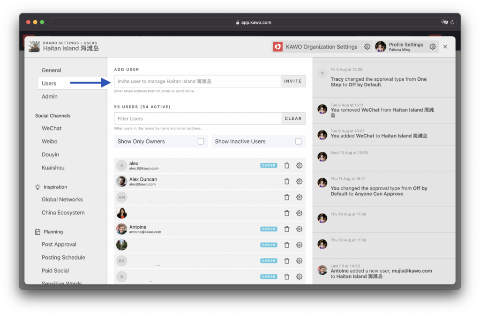Go to Weibo channel settings
Viewport: 480px width, 315px height.
coord(50,141)
